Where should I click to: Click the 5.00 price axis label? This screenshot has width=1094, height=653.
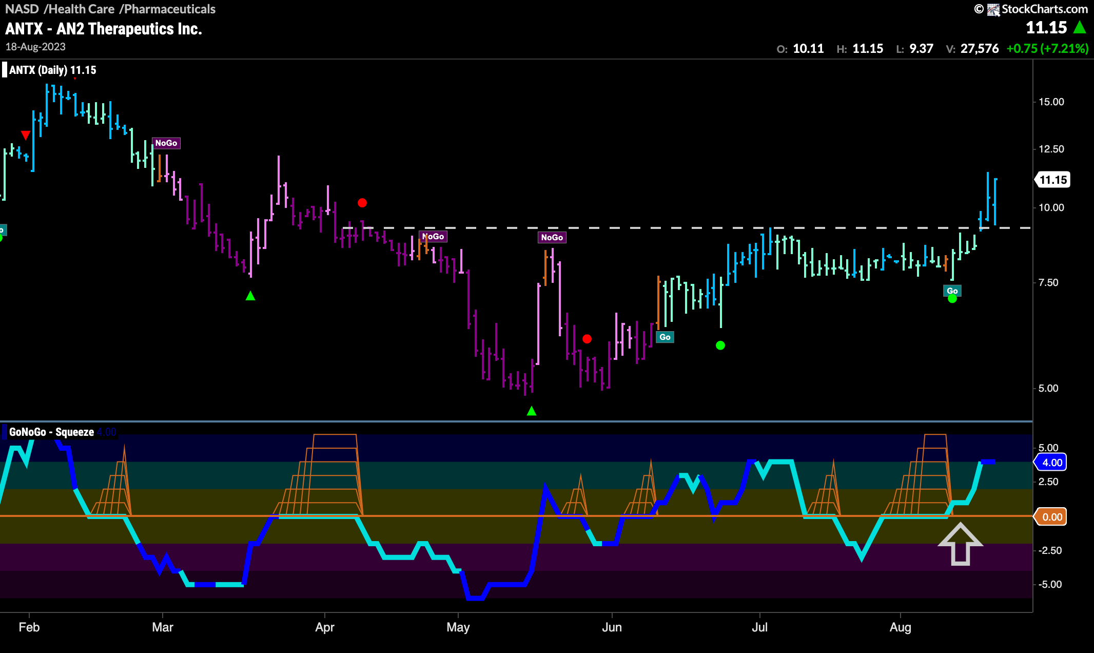1048,388
